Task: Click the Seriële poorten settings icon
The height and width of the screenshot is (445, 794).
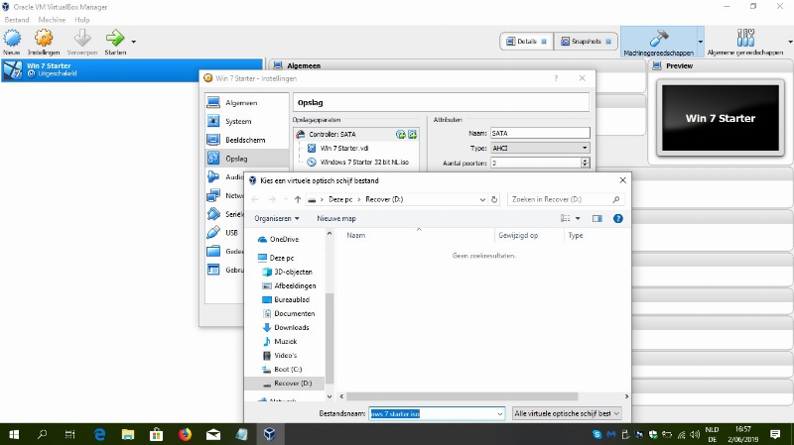Action: pos(213,214)
